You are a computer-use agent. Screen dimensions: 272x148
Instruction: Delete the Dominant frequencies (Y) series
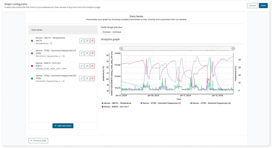click(93, 53)
